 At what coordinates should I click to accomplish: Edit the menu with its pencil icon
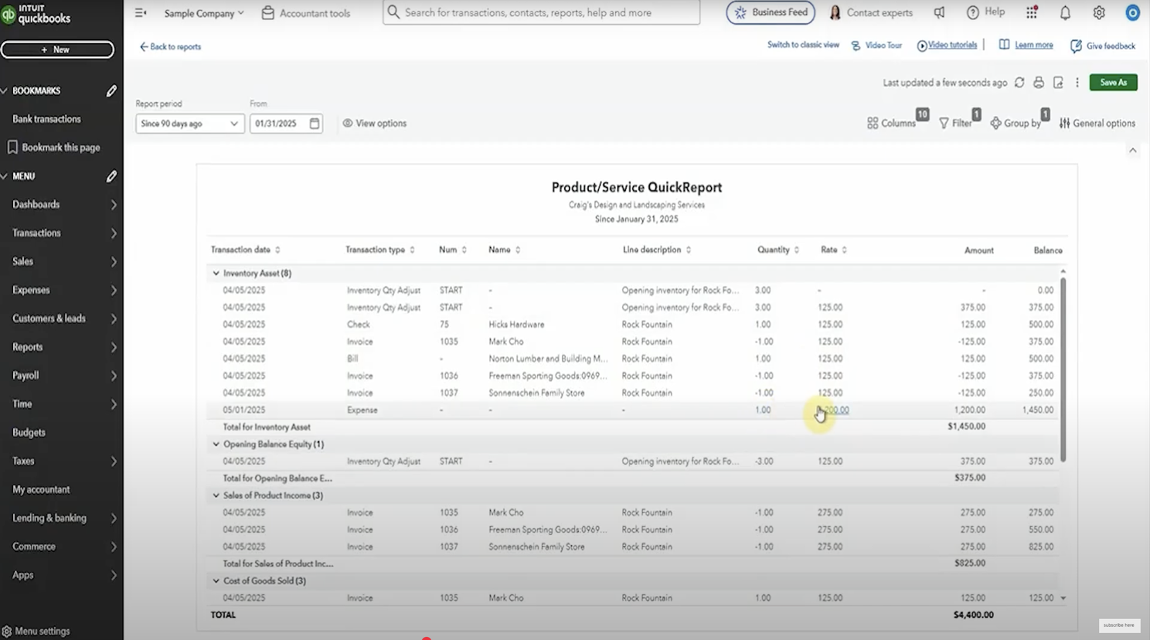click(111, 176)
